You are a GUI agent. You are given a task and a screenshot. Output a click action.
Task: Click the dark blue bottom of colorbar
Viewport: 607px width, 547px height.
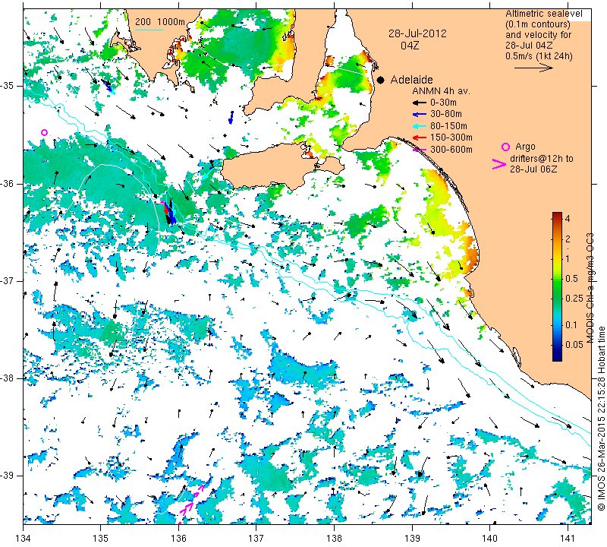(557, 357)
